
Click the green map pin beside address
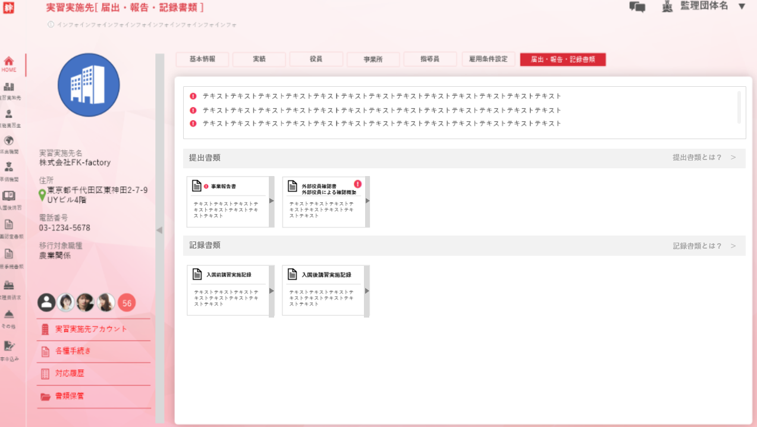point(42,195)
